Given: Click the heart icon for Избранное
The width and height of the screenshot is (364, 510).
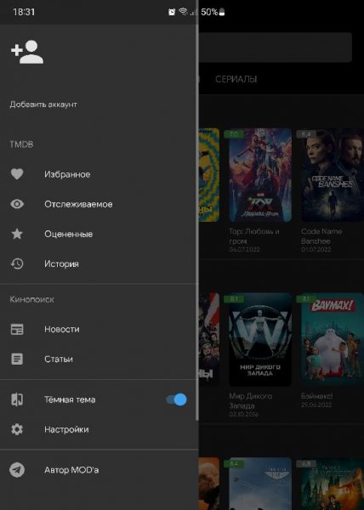Looking at the screenshot, I should 17,174.
